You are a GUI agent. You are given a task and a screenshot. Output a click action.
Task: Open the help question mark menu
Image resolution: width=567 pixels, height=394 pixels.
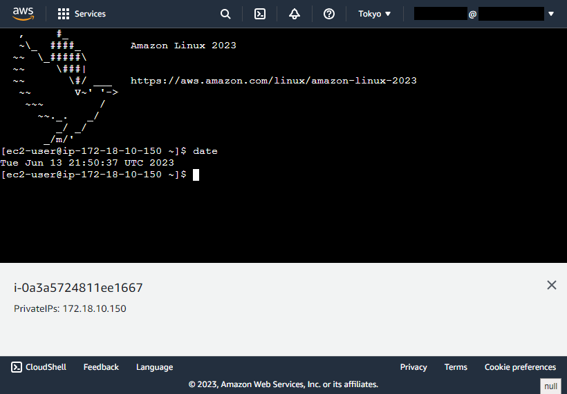[328, 14]
